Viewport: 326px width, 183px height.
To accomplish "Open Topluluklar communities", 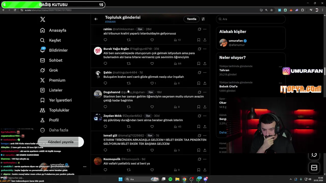I will click(x=55, y=110).
